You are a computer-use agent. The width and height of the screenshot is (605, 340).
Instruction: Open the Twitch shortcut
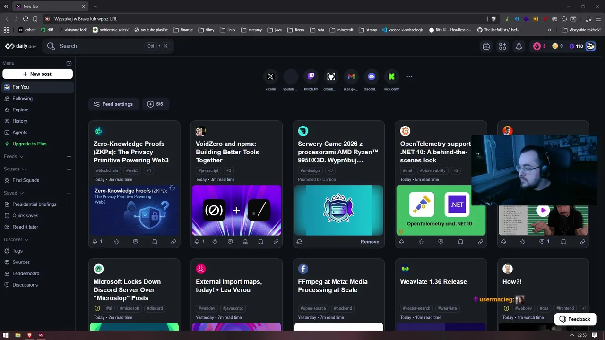311,76
